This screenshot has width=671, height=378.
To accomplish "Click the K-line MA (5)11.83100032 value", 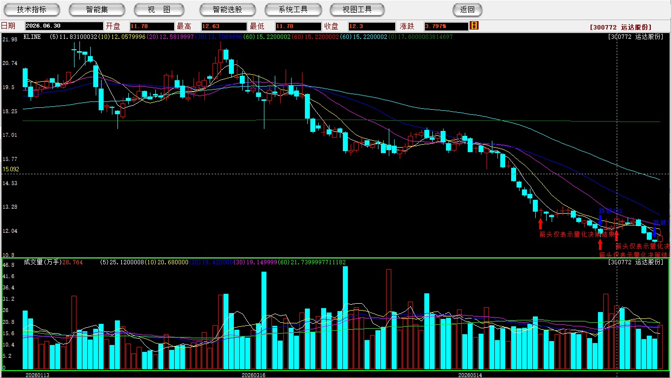I will tap(74, 37).
